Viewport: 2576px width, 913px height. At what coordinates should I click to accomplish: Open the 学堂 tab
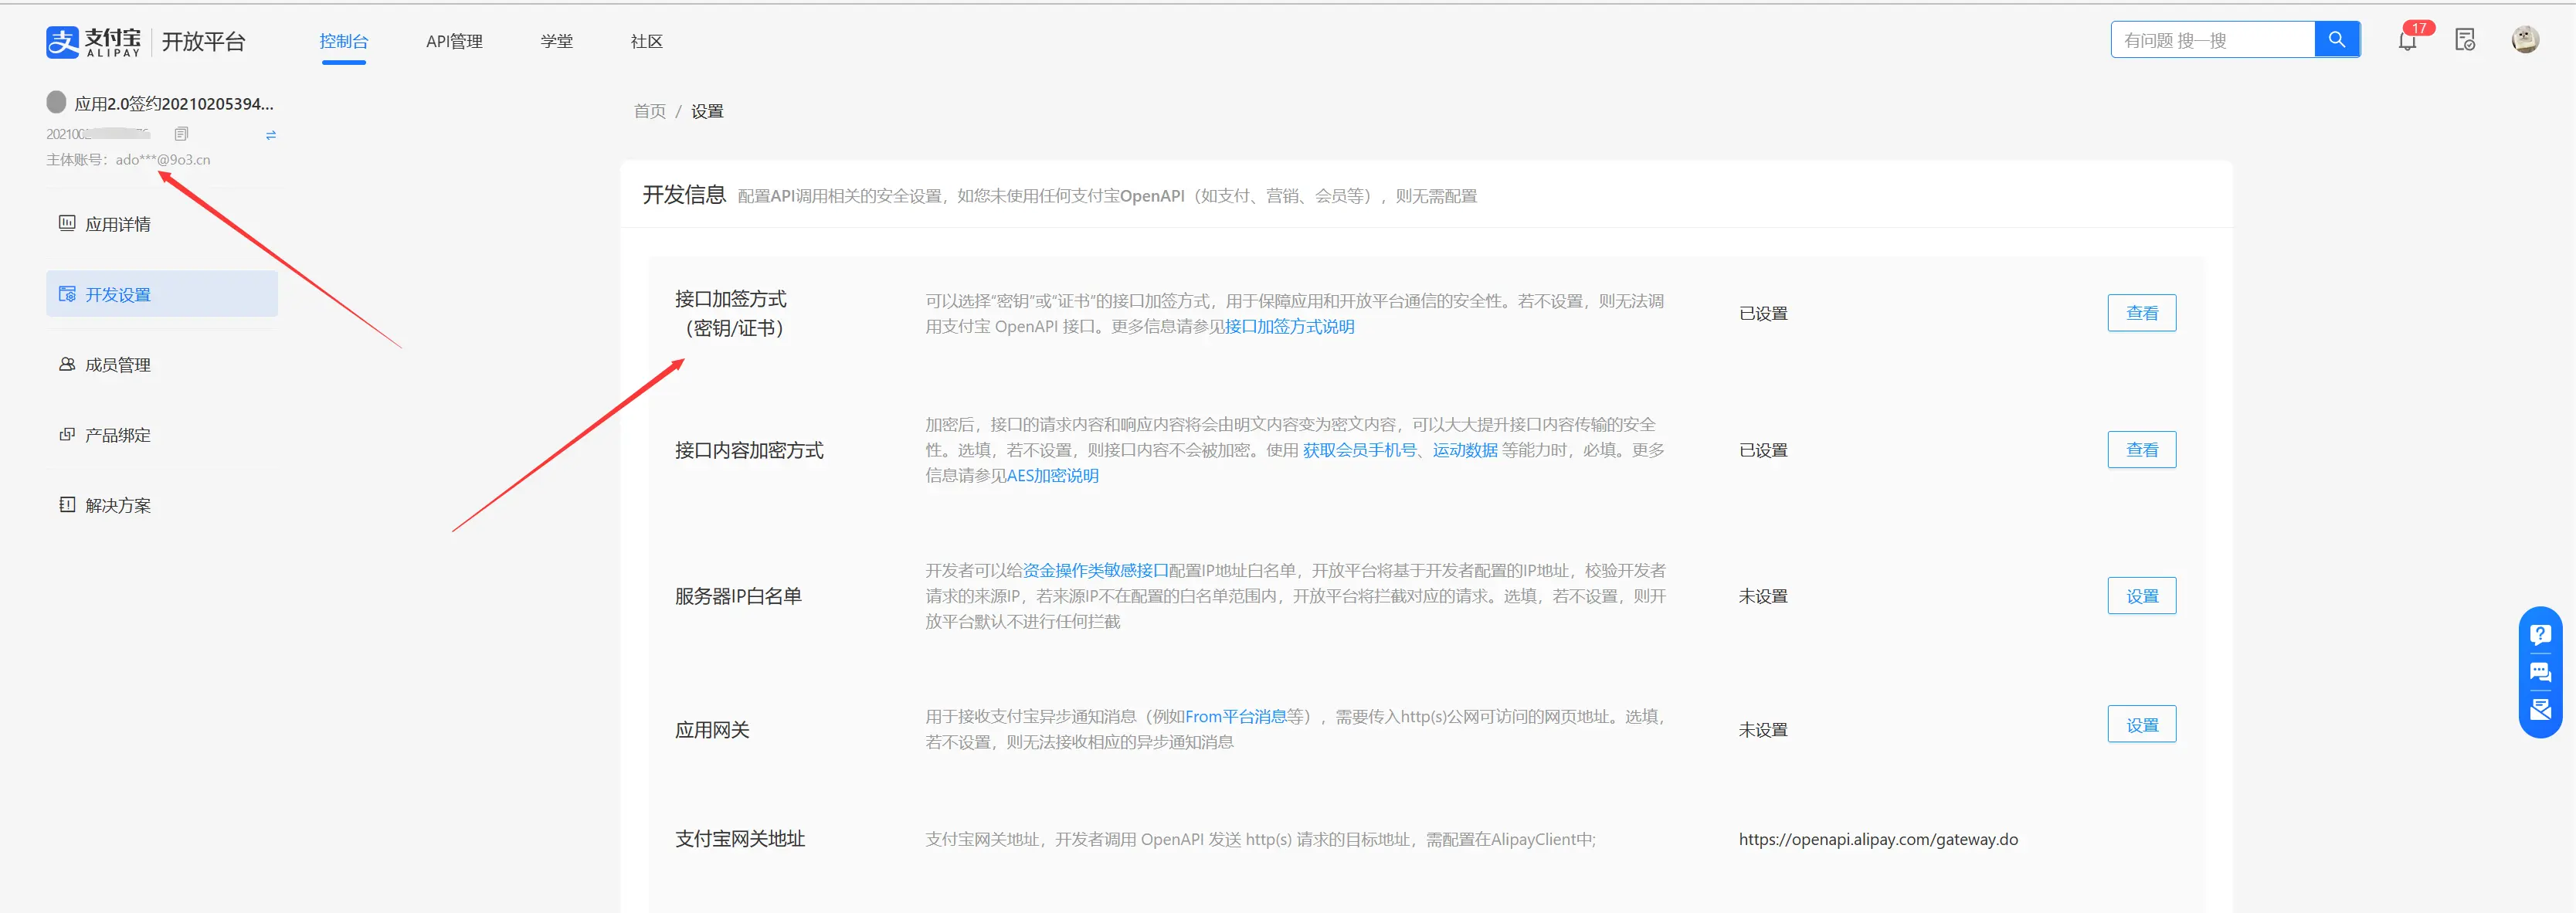(557, 41)
